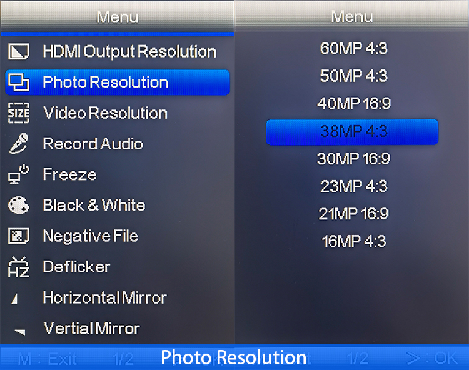Pick the 60MP 4:3 photo resolution
Screen dimensions: 469x370
point(353,48)
